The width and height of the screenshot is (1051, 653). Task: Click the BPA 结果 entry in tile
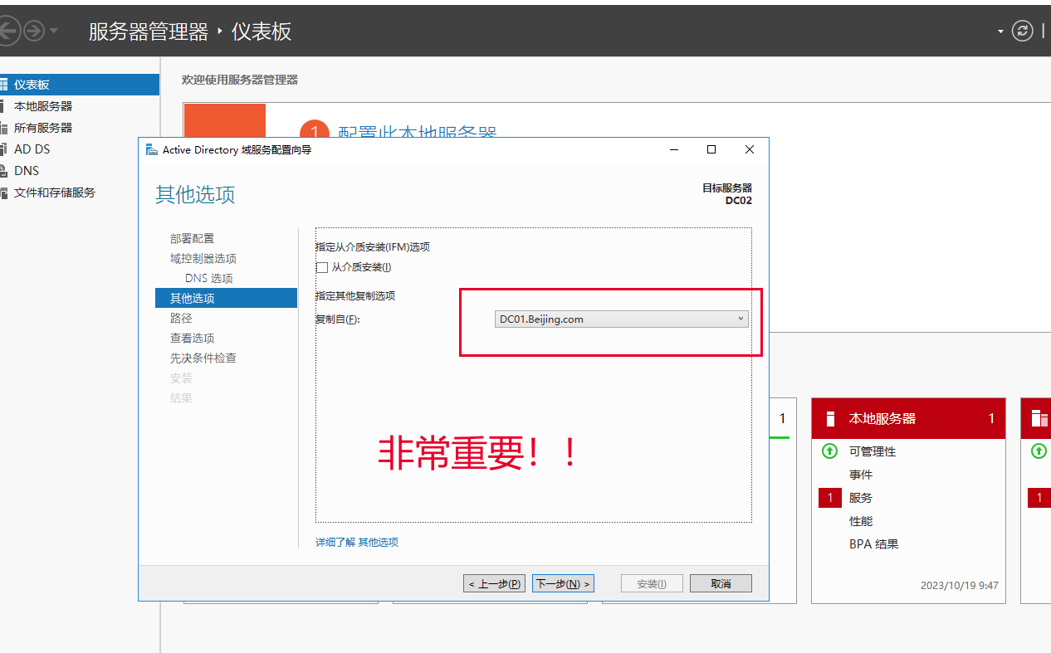(x=873, y=544)
